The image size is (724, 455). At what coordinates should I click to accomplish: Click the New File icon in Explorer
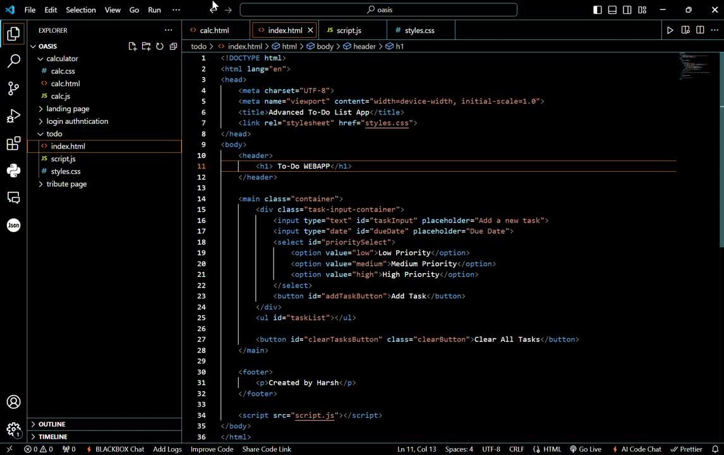133,46
